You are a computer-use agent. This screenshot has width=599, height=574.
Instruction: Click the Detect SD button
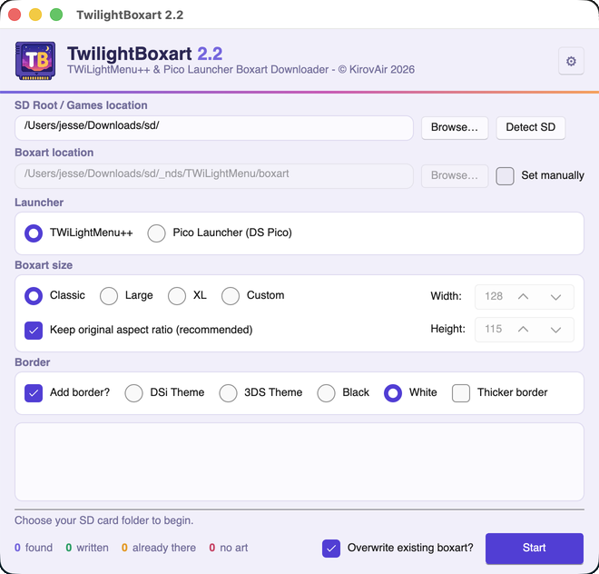pyautogui.click(x=530, y=127)
